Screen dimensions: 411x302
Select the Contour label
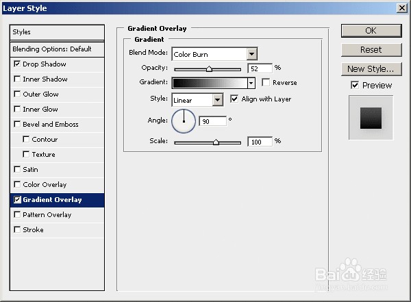45,139
